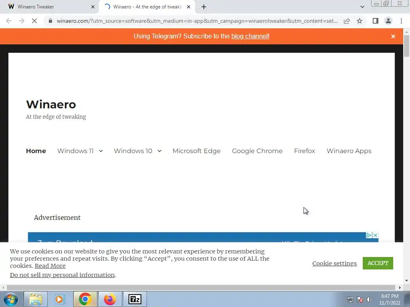Expand Windows 10 submenu arrow
The height and width of the screenshot is (307, 410).
[159, 151]
